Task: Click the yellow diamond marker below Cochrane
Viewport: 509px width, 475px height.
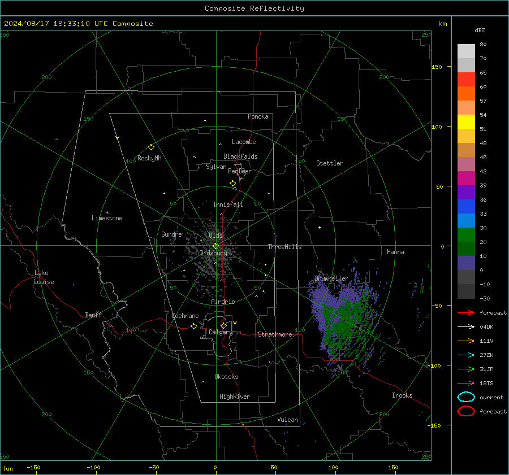Action: coord(194,326)
